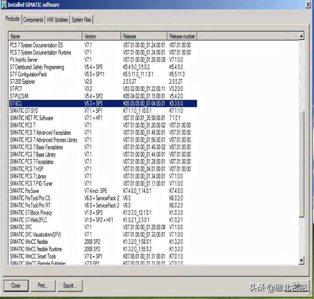Image resolution: width=314 pixels, height=299 pixels.
Task: Sort list by Name column header
Action: [x=45, y=36]
